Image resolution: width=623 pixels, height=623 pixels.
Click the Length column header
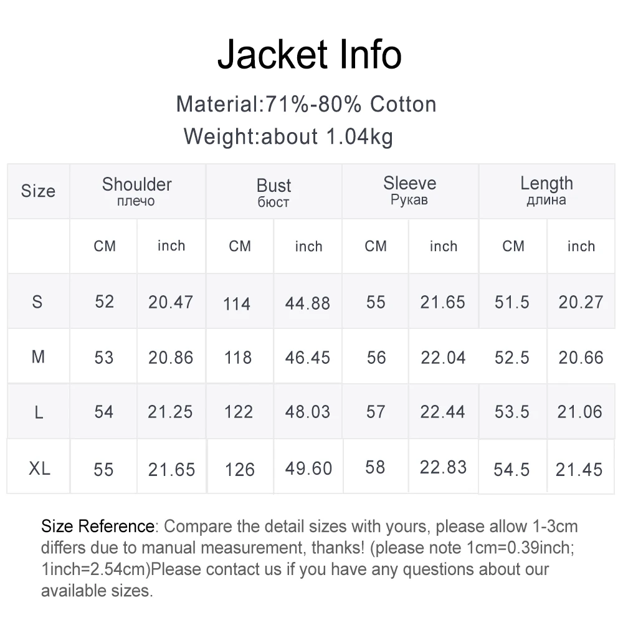(547, 190)
